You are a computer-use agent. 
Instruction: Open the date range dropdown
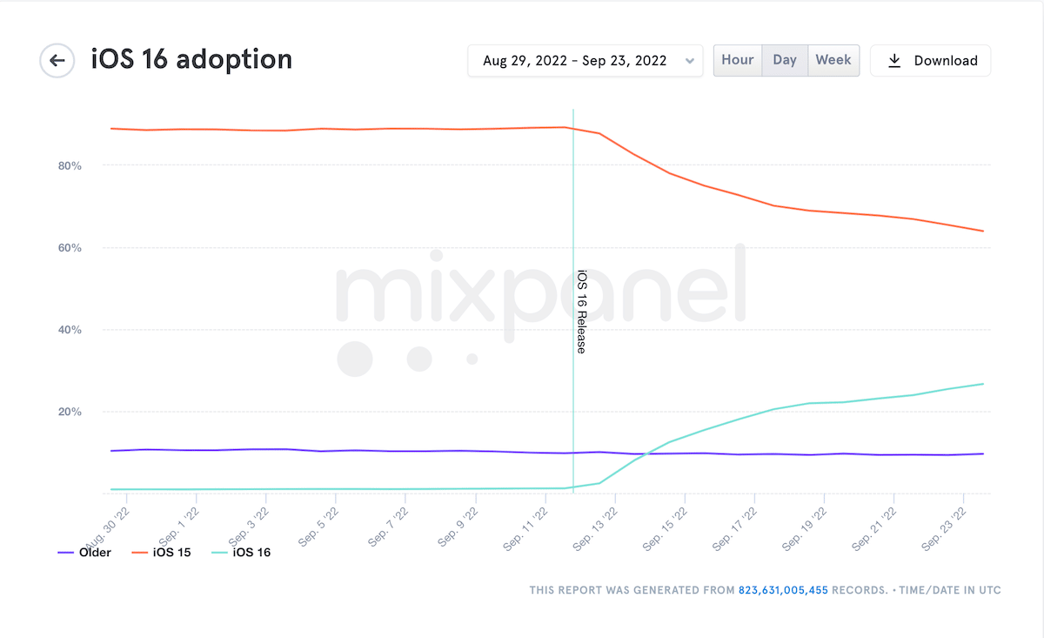(585, 61)
